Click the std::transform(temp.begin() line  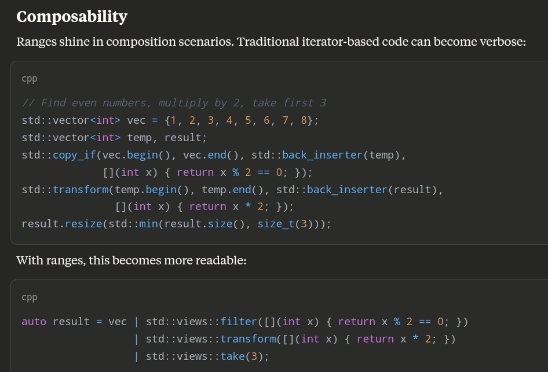[x=232, y=190]
